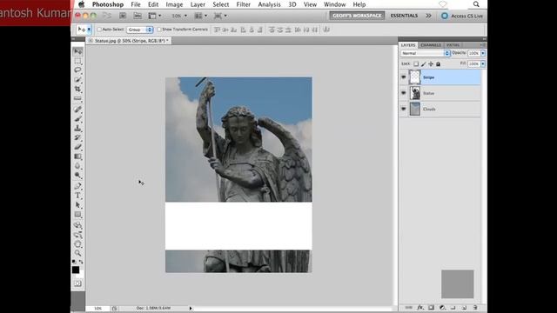Select the History Brush tool
The height and width of the screenshot is (313, 557).
[77, 137]
